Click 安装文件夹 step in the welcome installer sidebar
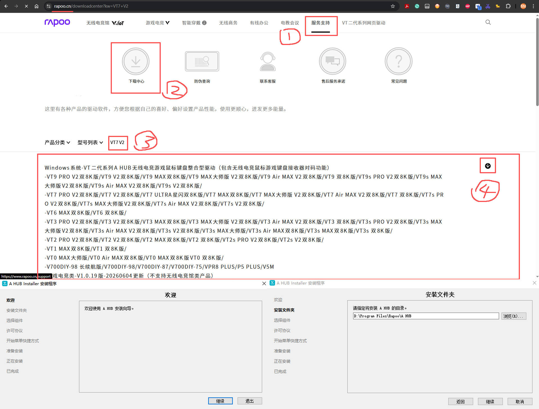This screenshot has width=539, height=409. (x=17, y=310)
